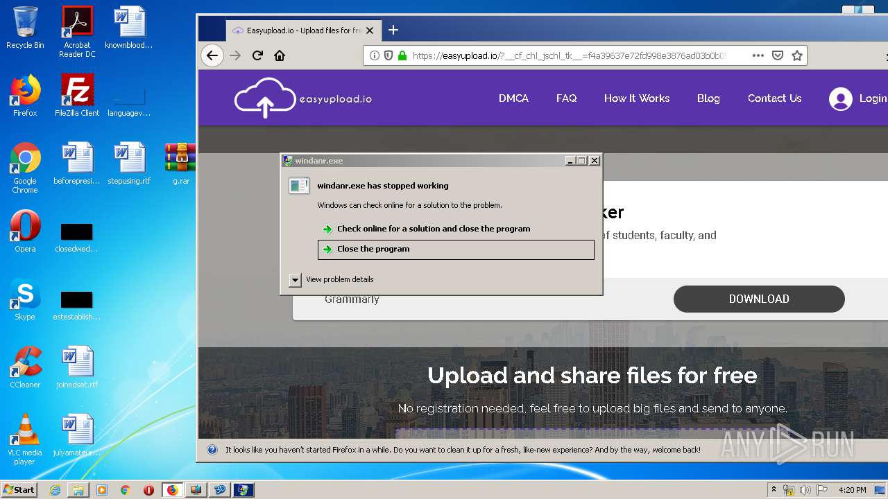
Task: Open the FAQ page
Action: pos(566,98)
